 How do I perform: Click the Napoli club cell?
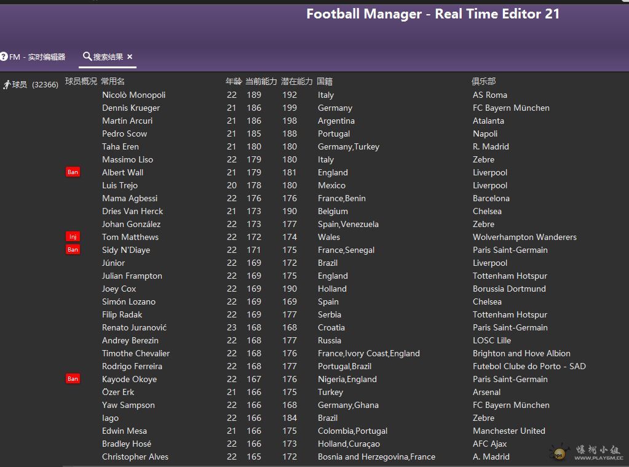(485, 134)
